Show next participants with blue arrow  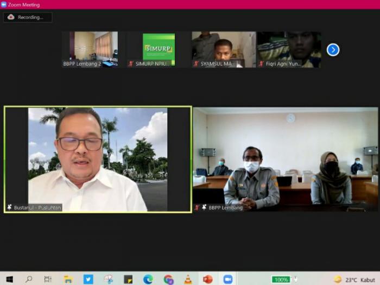pos(333,50)
